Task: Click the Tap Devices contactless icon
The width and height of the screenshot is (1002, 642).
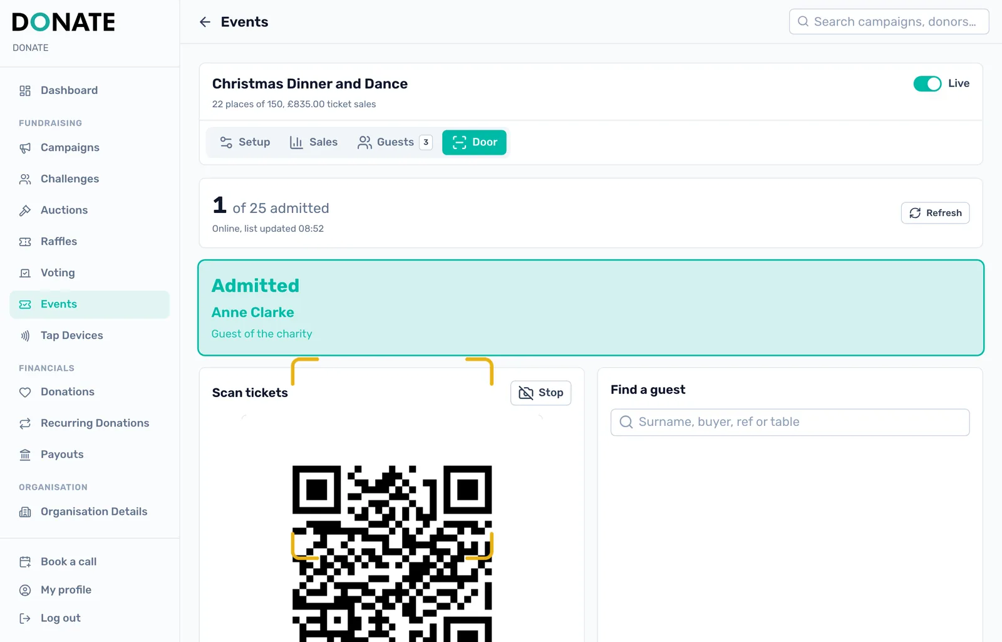Action: tap(25, 336)
